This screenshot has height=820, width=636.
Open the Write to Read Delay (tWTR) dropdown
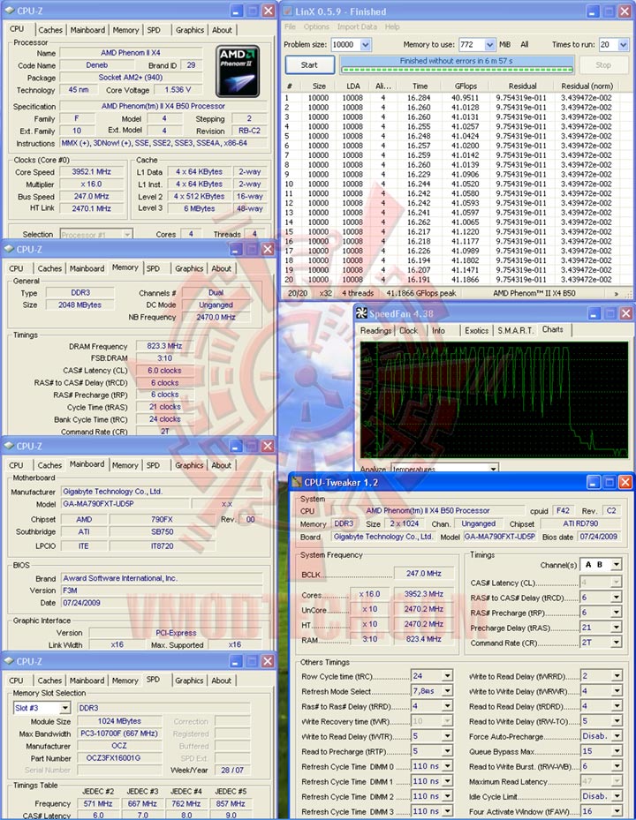tap(448, 736)
